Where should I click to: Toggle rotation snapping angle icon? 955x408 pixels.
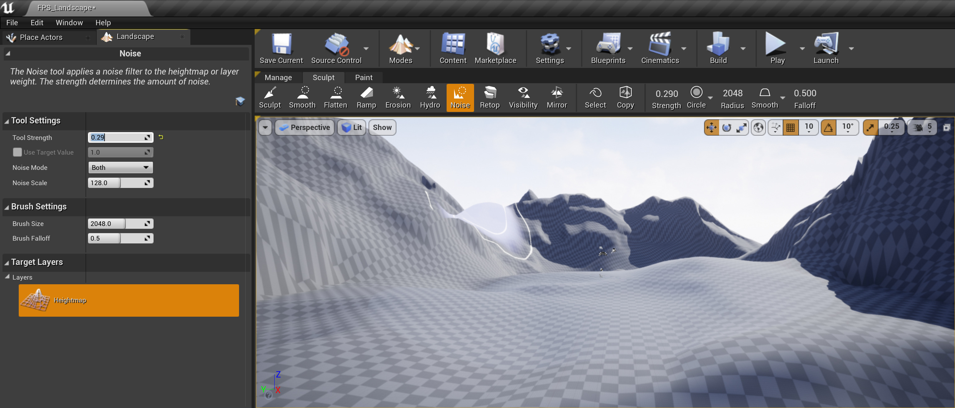pos(828,127)
